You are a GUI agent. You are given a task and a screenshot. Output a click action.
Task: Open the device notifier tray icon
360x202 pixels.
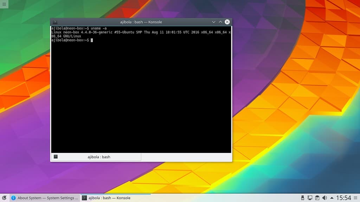coord(303,198)
